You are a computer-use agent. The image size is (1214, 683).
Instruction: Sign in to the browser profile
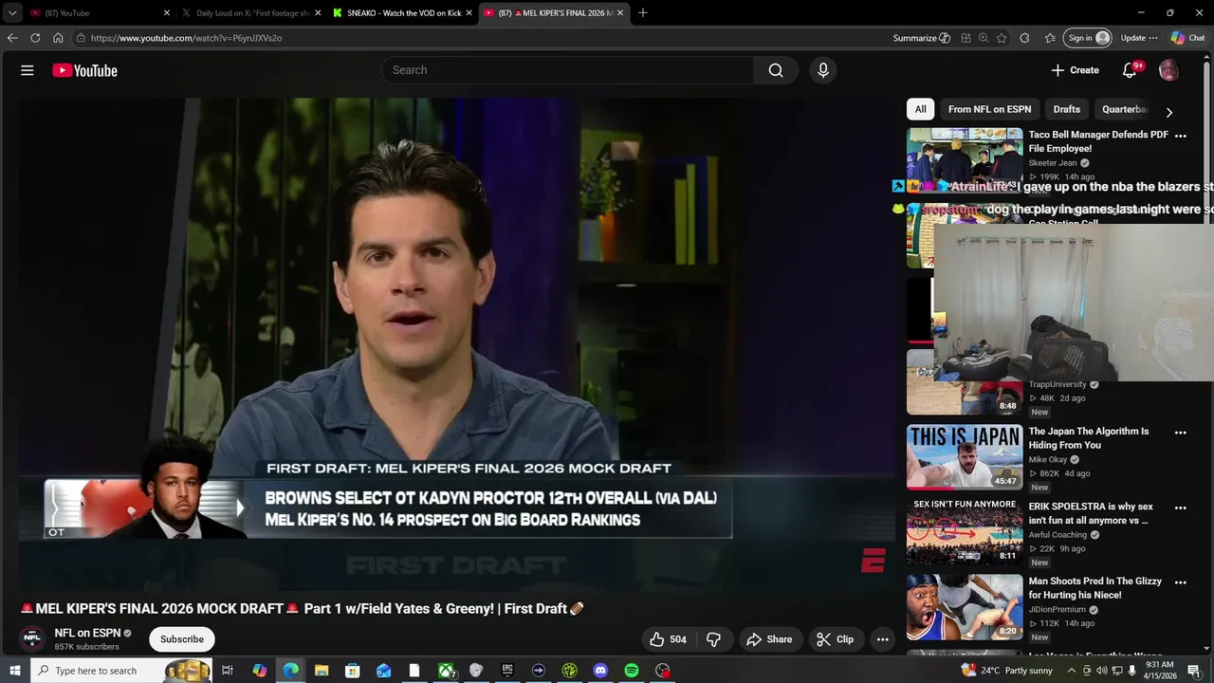[x=1088, y=38]
